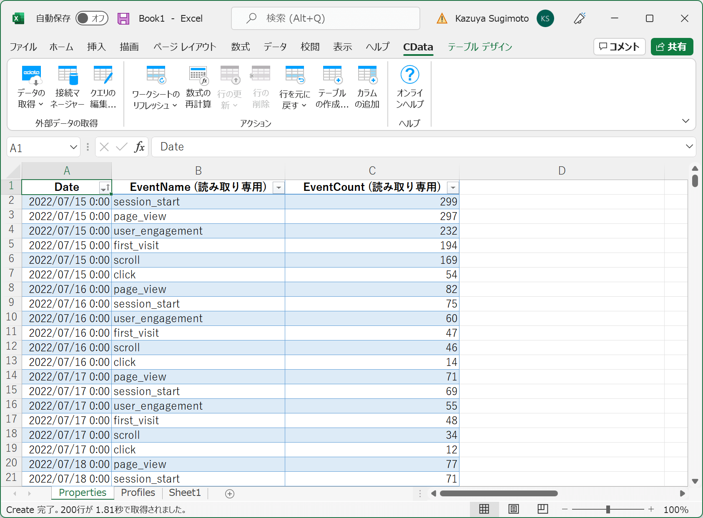Open the Connection Manager icon
The width and height of the screenshot is (703, 518).
point(67,75)
